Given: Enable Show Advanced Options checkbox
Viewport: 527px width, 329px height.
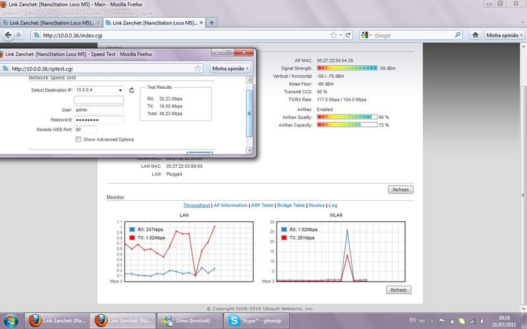Looking at the screenshot, I should pyautogui.click(x=78, y=139).
